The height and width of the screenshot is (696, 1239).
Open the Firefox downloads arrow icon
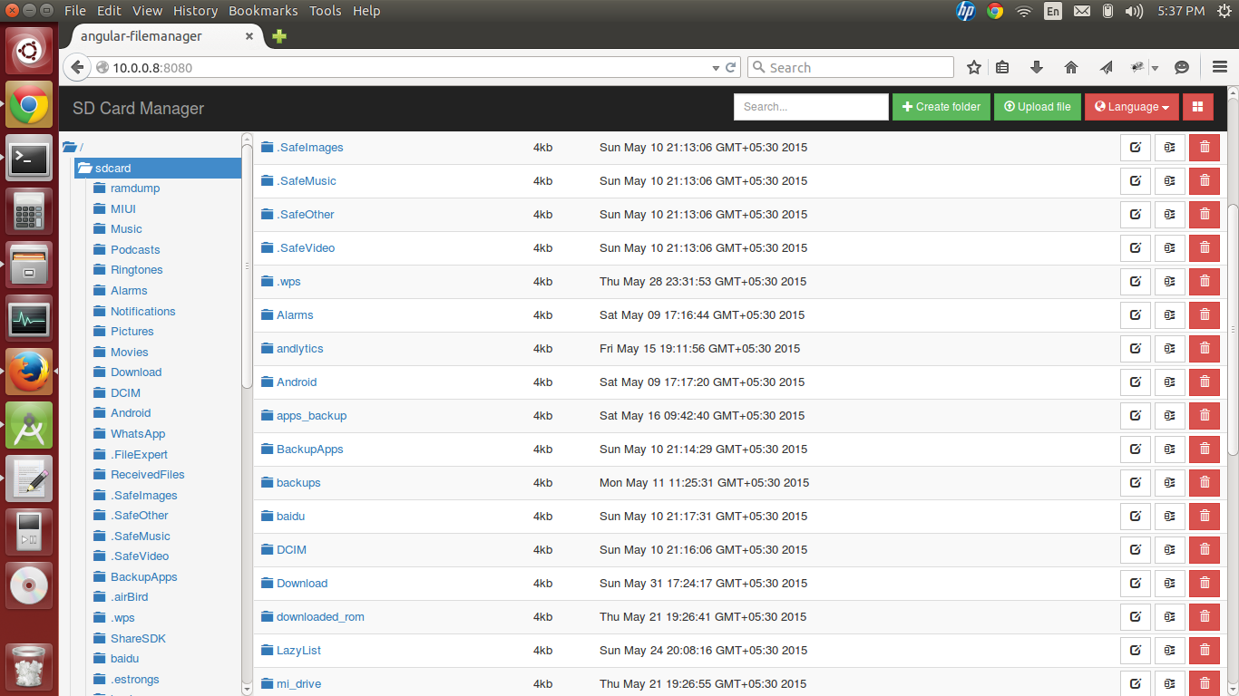(1037, 68)
